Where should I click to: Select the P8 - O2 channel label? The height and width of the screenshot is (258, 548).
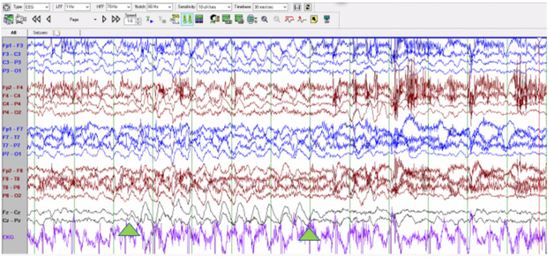[x=12, y=195]
